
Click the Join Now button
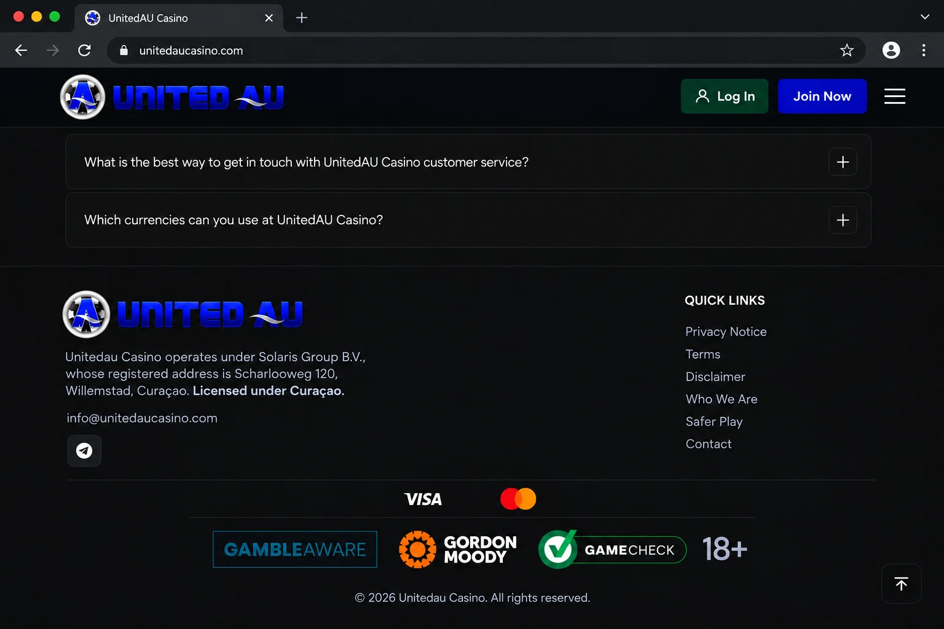click(822, 96)
